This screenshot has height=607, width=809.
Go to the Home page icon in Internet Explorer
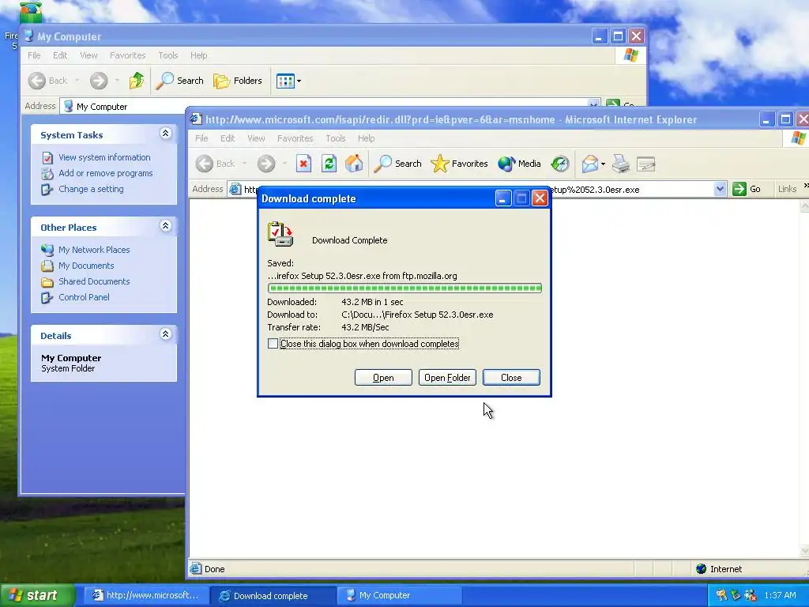pos(354,164)
